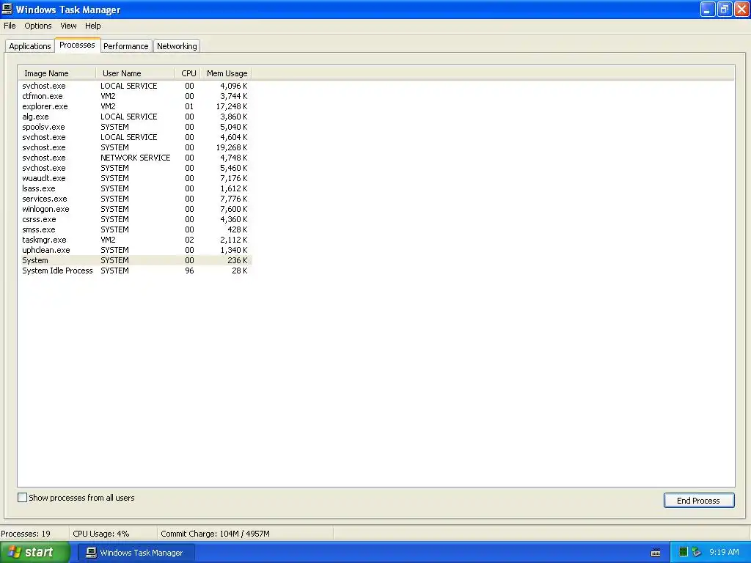The image size is (751, 563).
Task: Click Task Manager title bar icon
Action: (x=7, y=9)
